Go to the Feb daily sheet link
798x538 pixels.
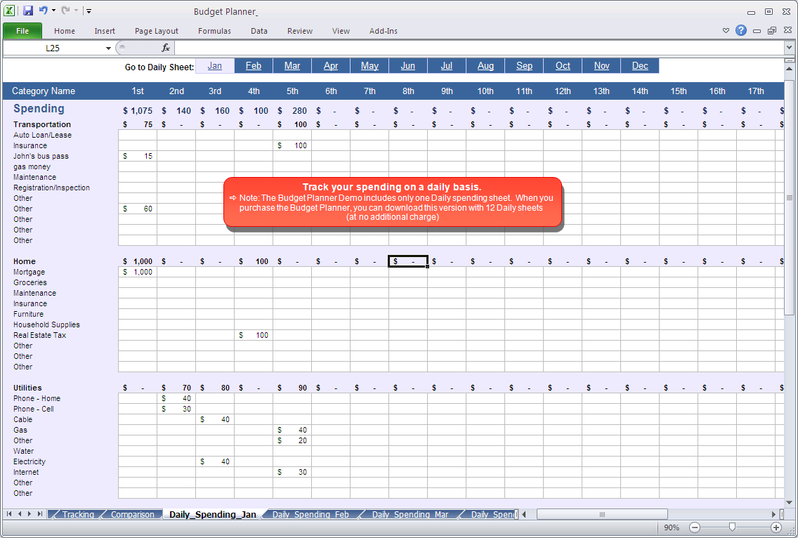click(x=254, y=66)
